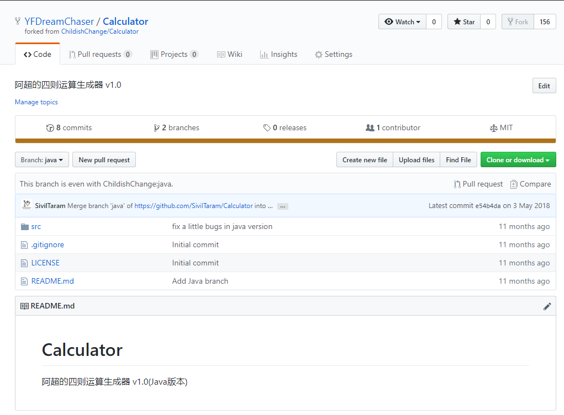Click the src folder icon
The height and width of the screenshot is (415, 564).
point(24,227)
